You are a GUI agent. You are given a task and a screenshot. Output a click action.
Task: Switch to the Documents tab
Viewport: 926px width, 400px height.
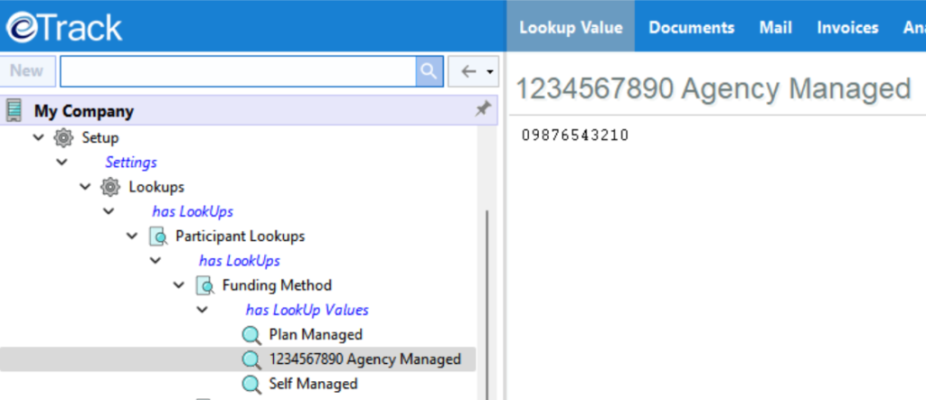click(691, 27)
